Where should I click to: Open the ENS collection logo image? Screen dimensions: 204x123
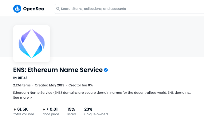coord(32,44)
